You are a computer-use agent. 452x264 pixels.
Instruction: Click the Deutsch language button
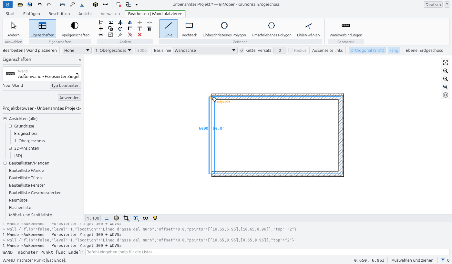[433, 5]
